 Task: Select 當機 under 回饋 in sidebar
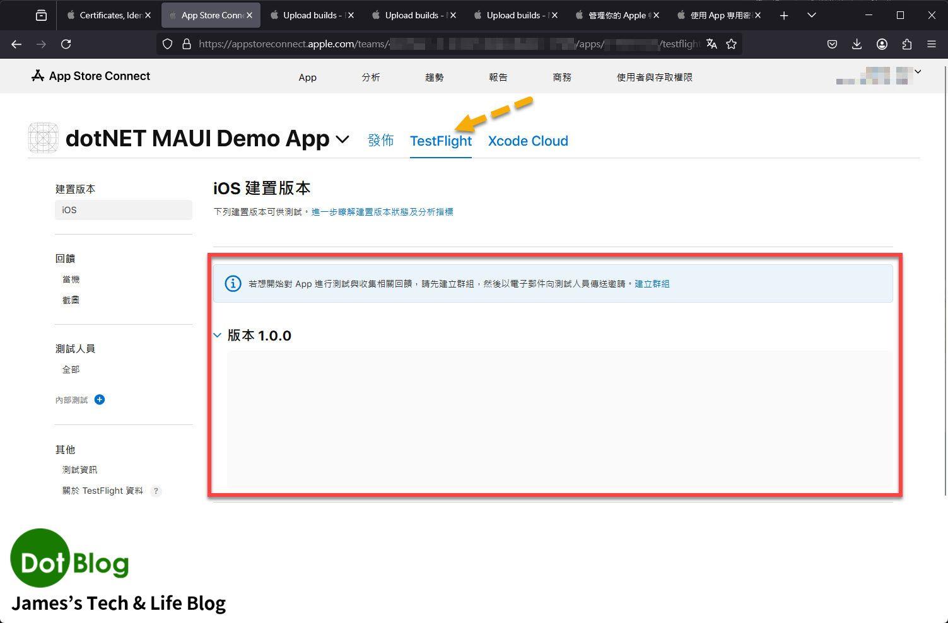click(71, 279)
